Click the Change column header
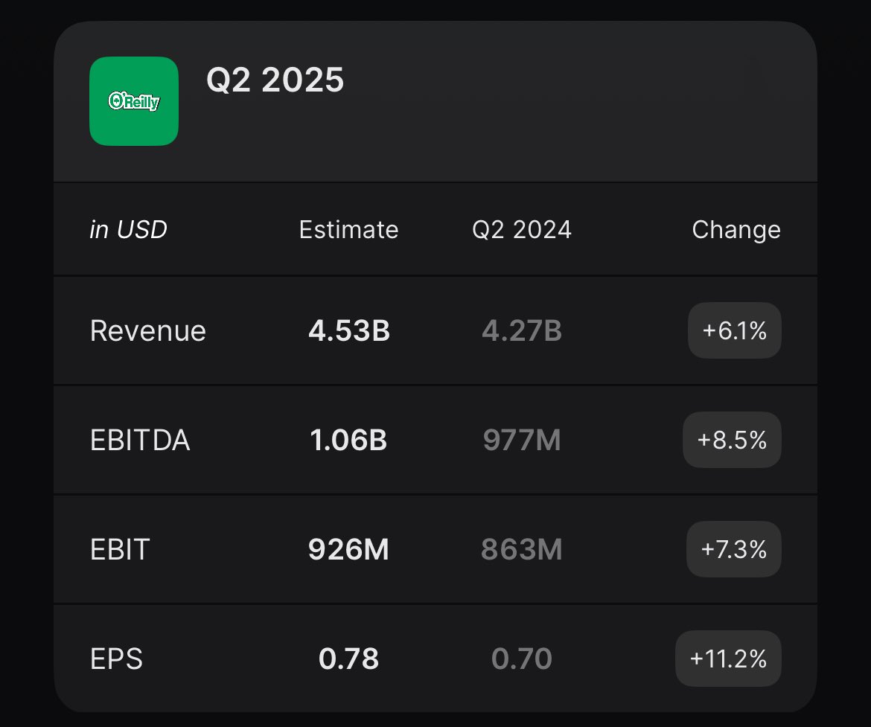The image size is (871, 727). coord(736,230)
